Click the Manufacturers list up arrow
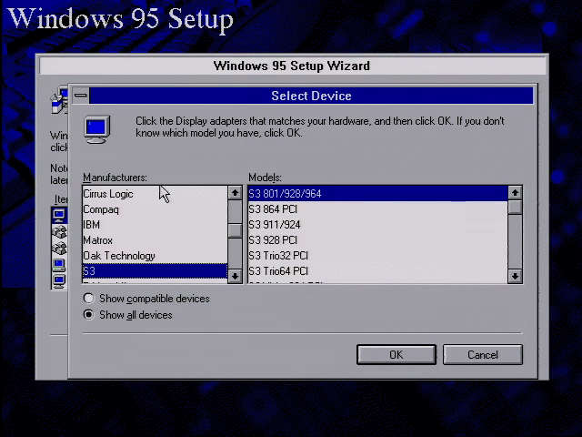Viewport: 582px width, 437px height. pos(235,193)
